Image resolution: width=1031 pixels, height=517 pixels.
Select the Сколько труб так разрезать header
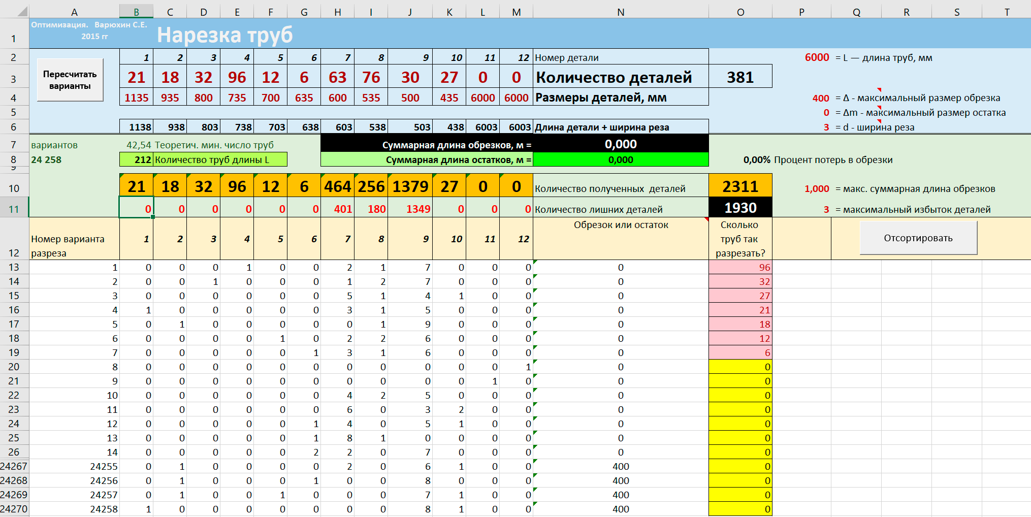tap(740, 239)
